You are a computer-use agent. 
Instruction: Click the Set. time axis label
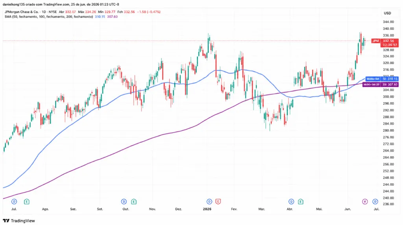coord(100,209)
